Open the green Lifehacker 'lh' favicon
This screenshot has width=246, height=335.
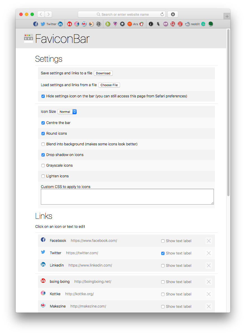[108, 24]
